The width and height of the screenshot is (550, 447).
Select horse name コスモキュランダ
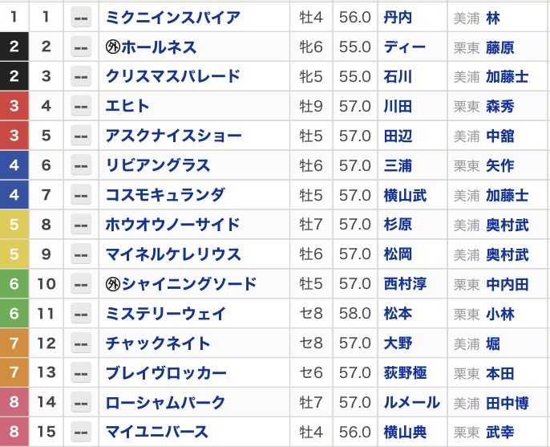point(165,195)
